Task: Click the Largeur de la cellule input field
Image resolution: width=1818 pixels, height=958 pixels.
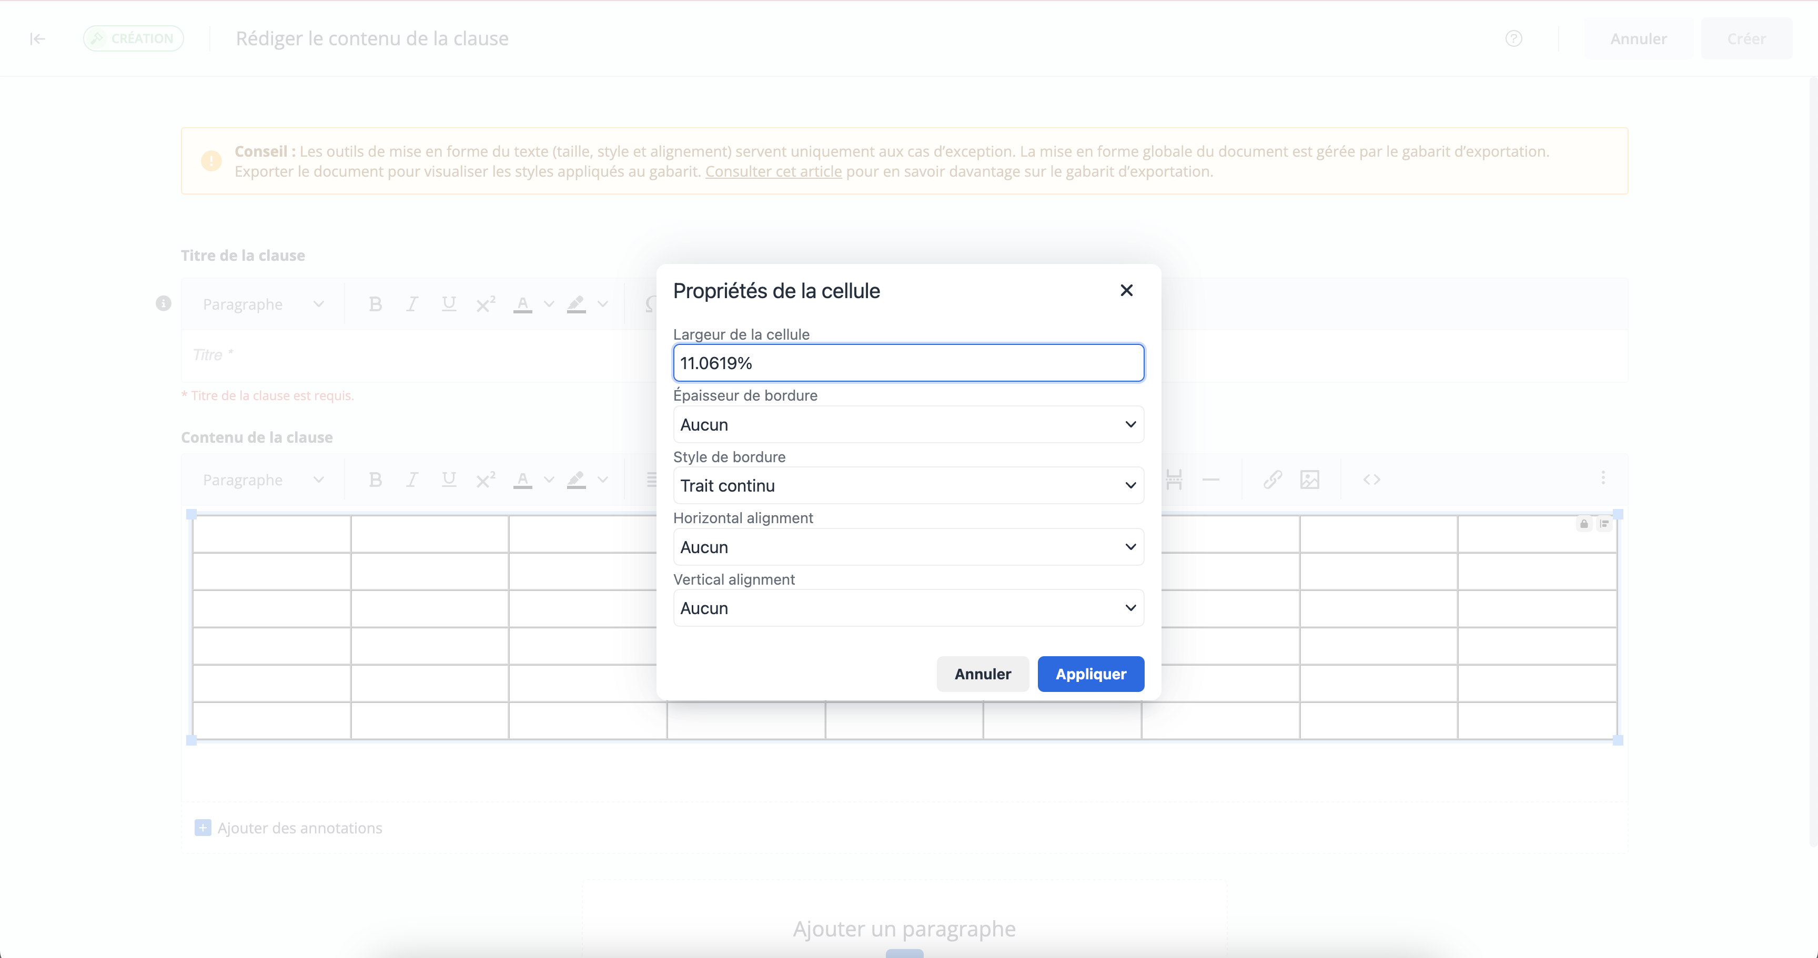Action: [x=908, y=363]
